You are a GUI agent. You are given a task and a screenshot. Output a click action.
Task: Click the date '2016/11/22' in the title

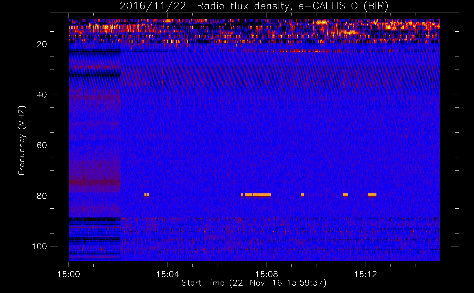pos(153,6)
